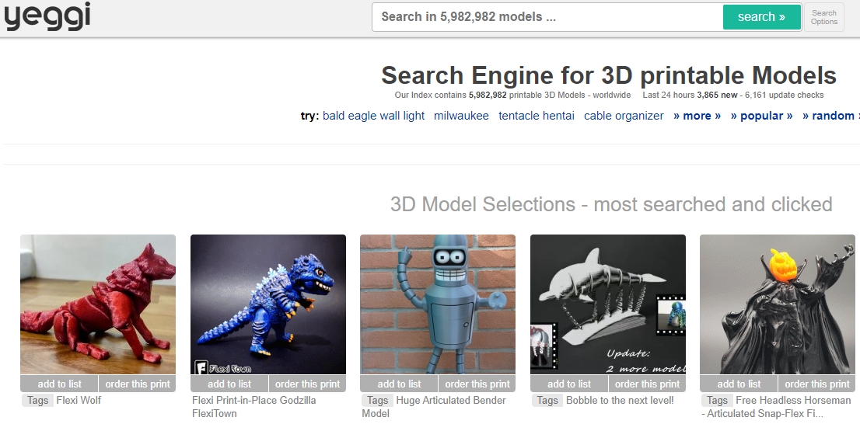
Task: Add dolphin bobble model to list
Action: [568, 384]
